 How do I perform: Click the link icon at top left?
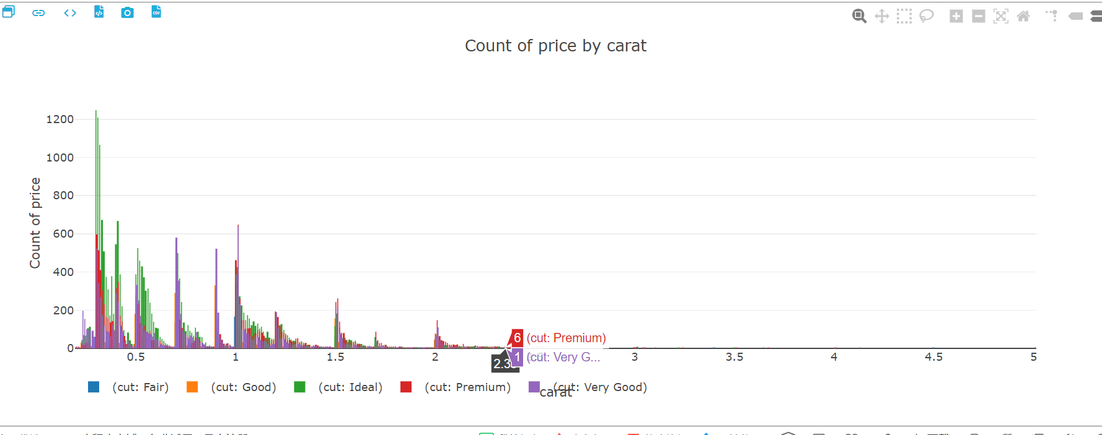point(38,12)
